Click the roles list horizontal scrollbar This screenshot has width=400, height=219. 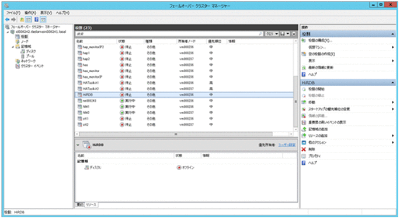[x=176, y=134]
